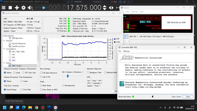The width and height of the screenshot is (197, 111).
Task: Enable the Bandpass Filter checkbox
Action: tap(88, 72)
